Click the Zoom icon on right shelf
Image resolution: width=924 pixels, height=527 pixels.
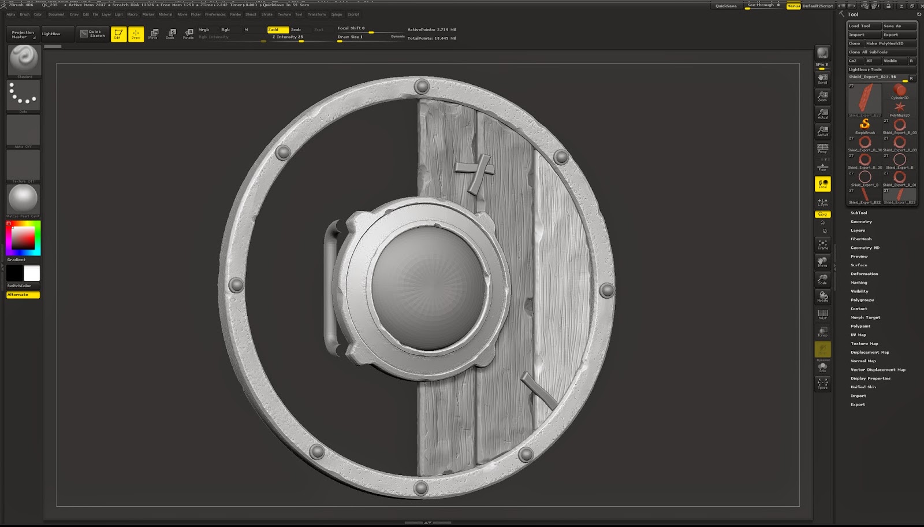(x=822, y=95)
